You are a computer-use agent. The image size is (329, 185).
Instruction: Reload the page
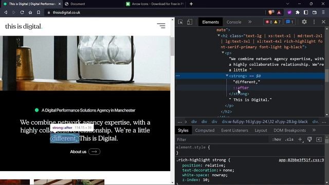tap(22, 12)
